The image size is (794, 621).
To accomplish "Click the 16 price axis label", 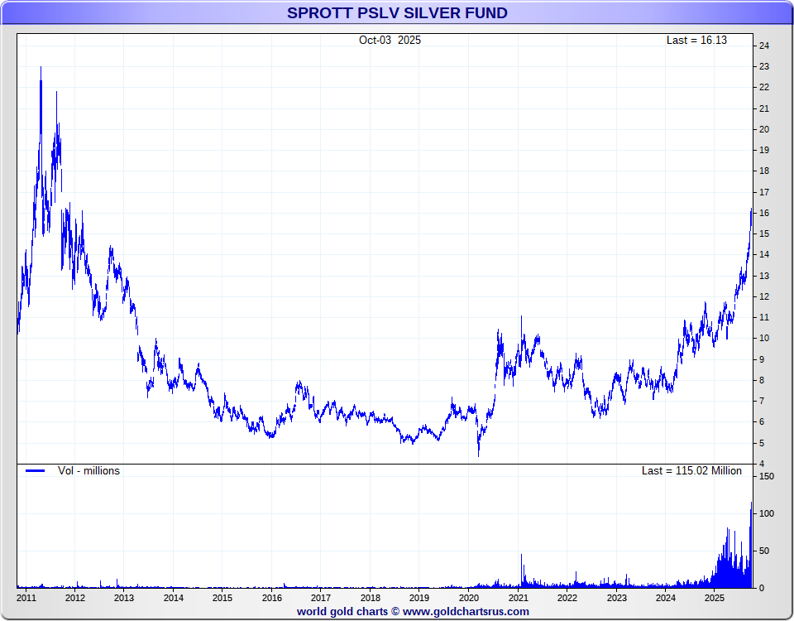I will (x=764, y=213).
